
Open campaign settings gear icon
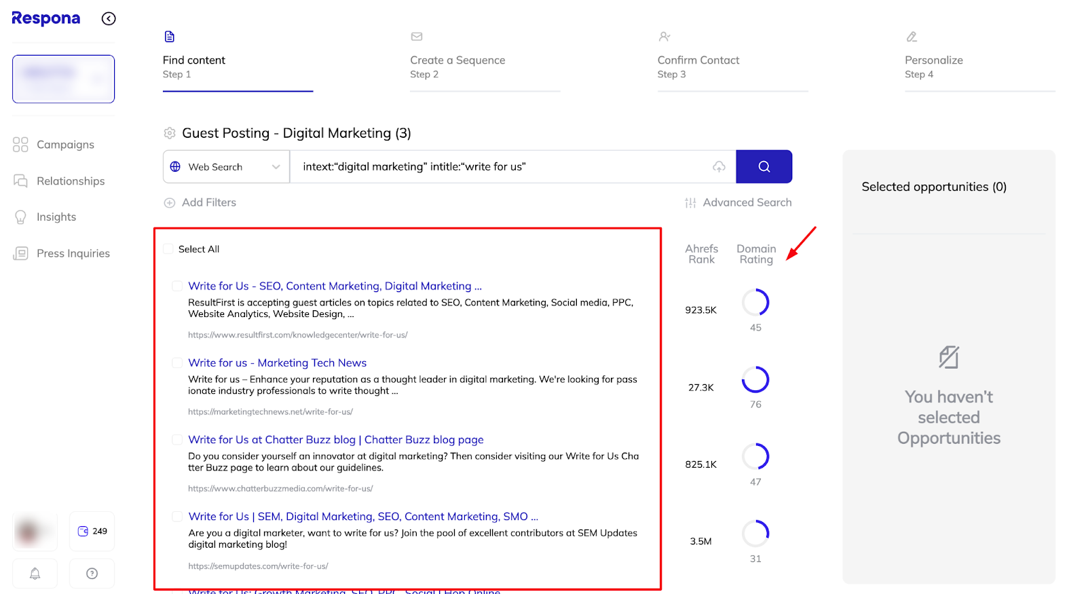[x=170, y=133]
